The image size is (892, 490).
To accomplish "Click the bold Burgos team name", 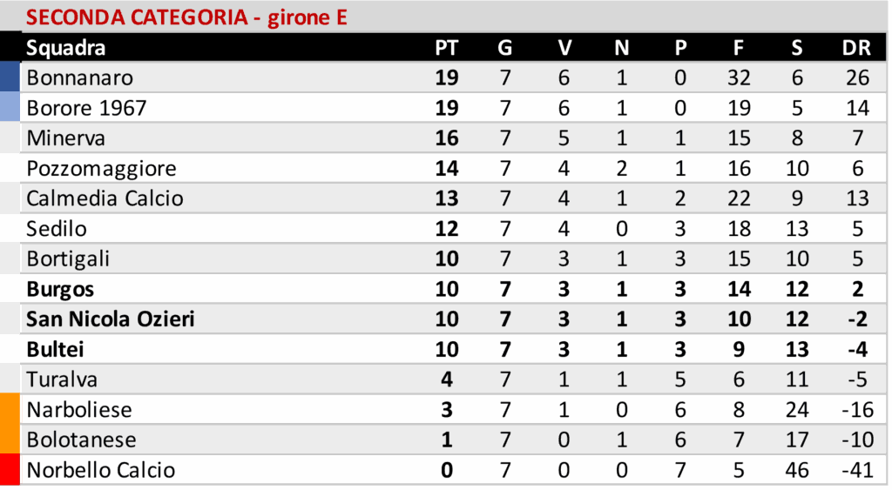I will point(60,289).
